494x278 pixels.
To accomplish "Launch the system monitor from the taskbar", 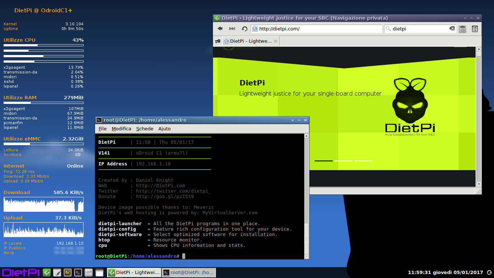I will [68, 273].
